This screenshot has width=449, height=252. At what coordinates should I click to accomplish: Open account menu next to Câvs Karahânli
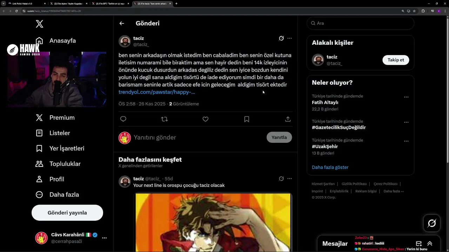(x=104, y=238)
